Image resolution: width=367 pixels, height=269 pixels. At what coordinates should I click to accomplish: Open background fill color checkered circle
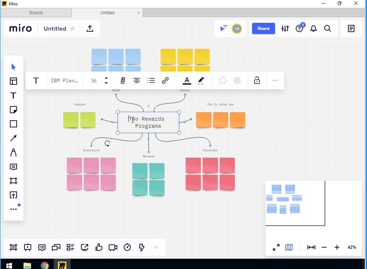[x=237, y=81]
